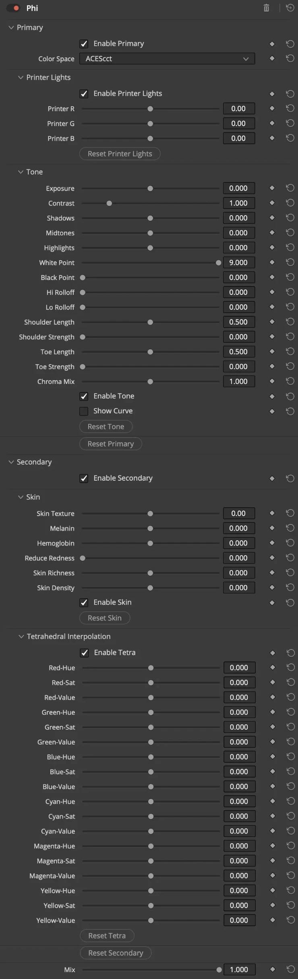Viewport: 298px width, 979px height.
Task: Click the keyframe diamond beside Mix
Action: tap(272, 969)
